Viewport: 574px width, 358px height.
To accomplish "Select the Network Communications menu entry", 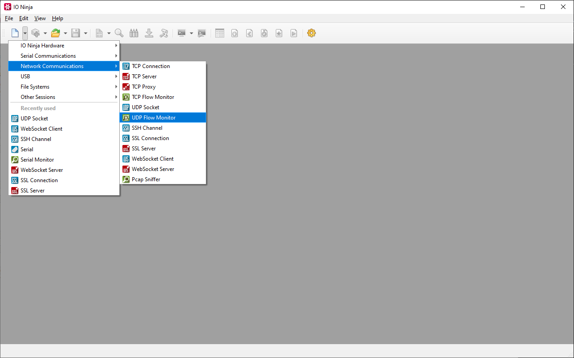I will click(64, 66).
